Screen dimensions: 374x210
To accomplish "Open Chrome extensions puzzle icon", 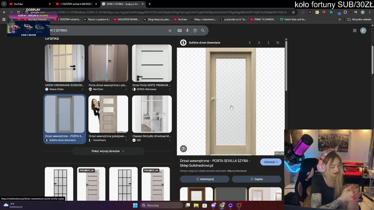I will tap(345, 12).
